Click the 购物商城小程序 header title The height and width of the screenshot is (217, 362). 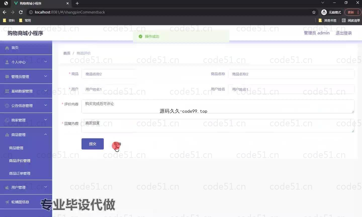[25, 33]
